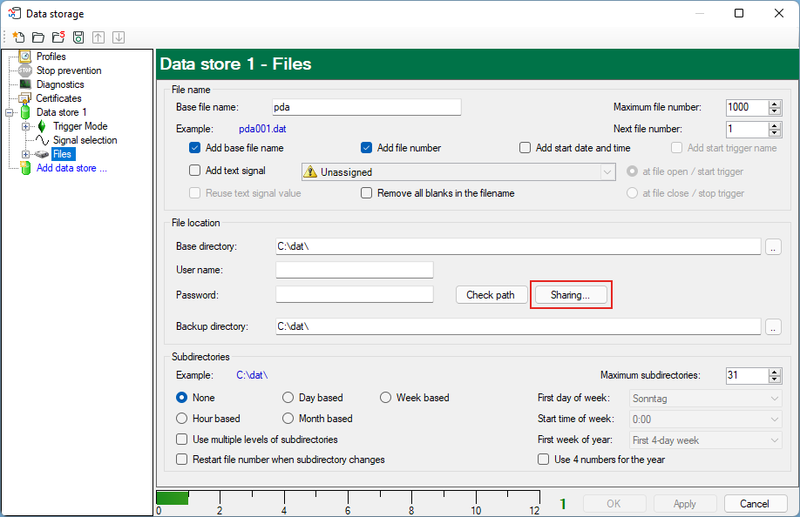Select the Profiles tree node

51,57
